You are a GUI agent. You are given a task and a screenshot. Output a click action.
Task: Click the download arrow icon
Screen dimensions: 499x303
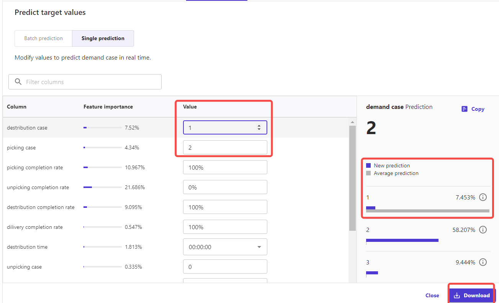(x=456, y=295)
